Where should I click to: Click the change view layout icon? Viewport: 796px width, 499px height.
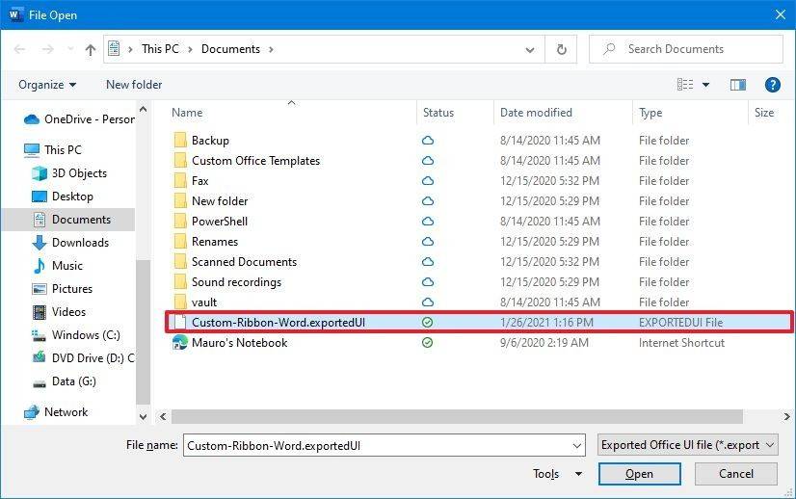685,85
